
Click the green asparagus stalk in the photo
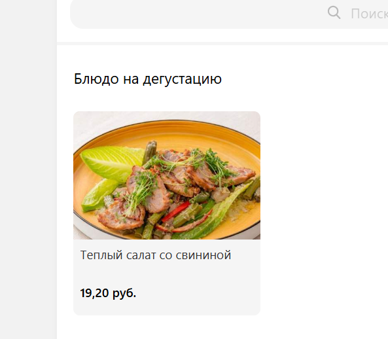point(150,151)
